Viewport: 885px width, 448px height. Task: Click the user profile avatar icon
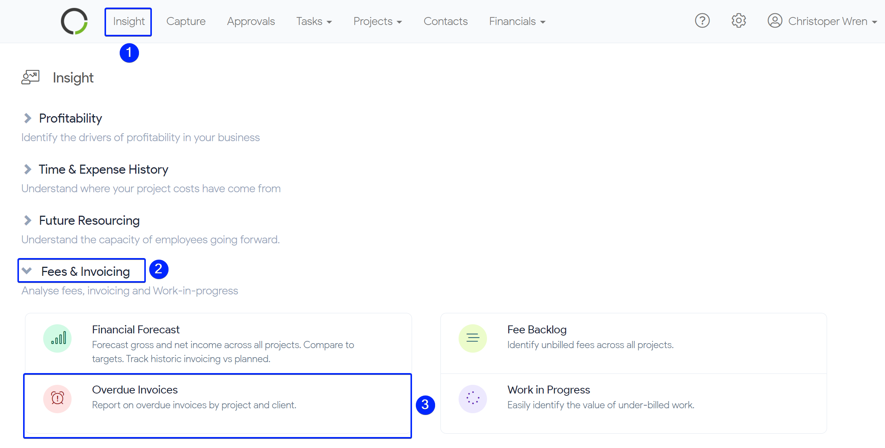point(775,21)
